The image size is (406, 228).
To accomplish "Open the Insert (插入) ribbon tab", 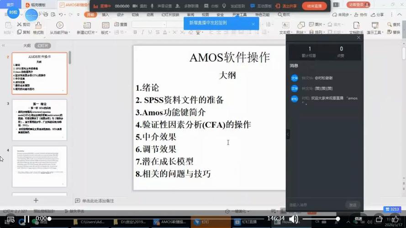I will click(x=105, y=15).
